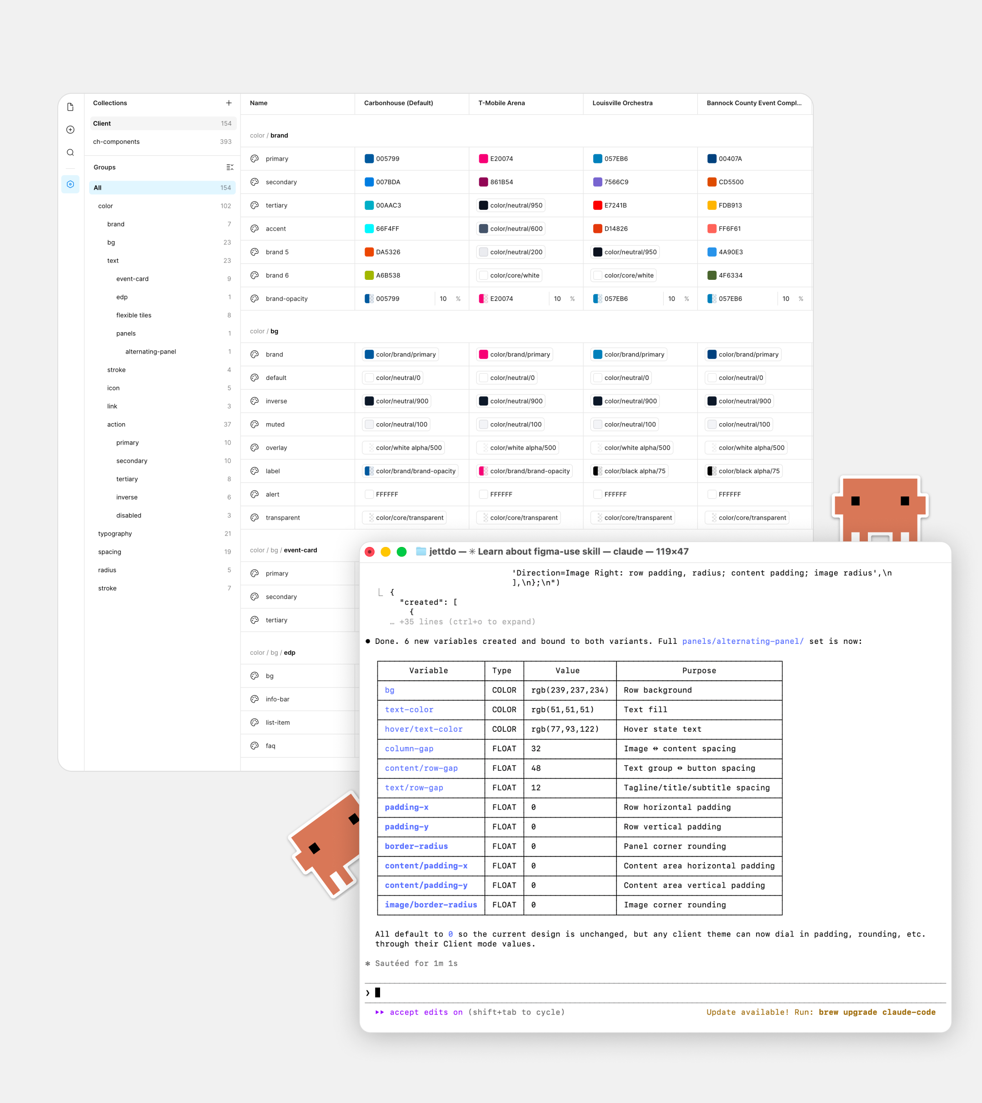Click the green zoom button on terminal
Screen dimensions: 982x1103
[x=401, y=551]
